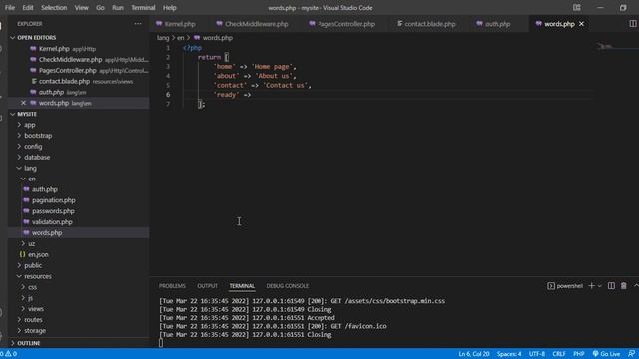Change encoding via UTF-8 status item
639x359 pixels.
coord(537,354)
